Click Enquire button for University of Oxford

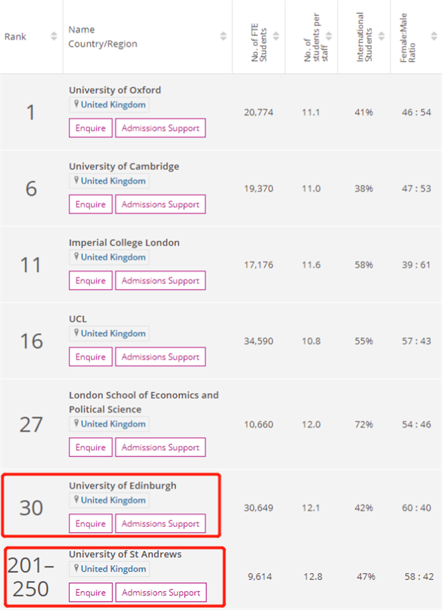click(x=90, y=128)
